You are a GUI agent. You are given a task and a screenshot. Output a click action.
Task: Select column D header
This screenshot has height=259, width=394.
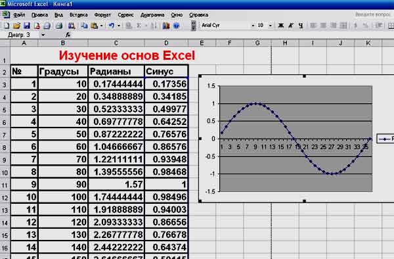pyautogui.click(x=166, y=43)
